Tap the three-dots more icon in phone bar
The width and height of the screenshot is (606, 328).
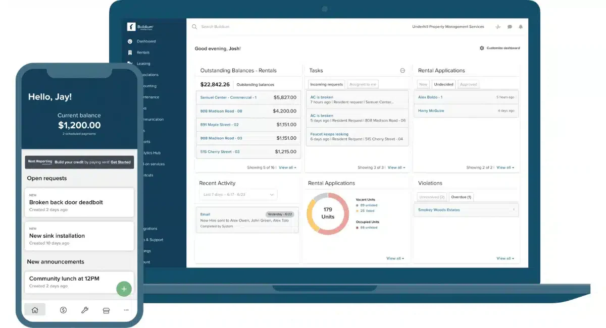pyautogui.click(x=126, y=310)
